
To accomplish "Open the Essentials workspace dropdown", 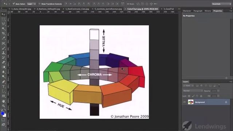I will pyautogui.click(x=221, y=4).
